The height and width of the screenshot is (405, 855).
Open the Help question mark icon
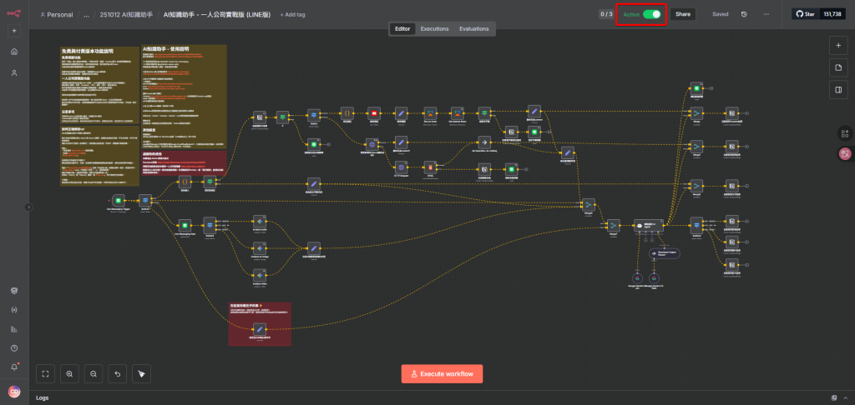coord(14,347)
